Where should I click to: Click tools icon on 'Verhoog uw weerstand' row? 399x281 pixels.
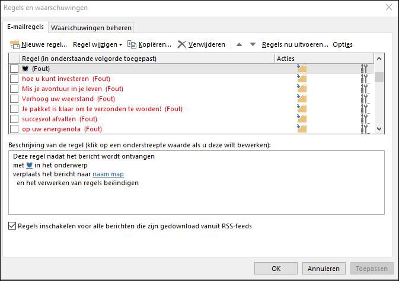click(364, 99)
